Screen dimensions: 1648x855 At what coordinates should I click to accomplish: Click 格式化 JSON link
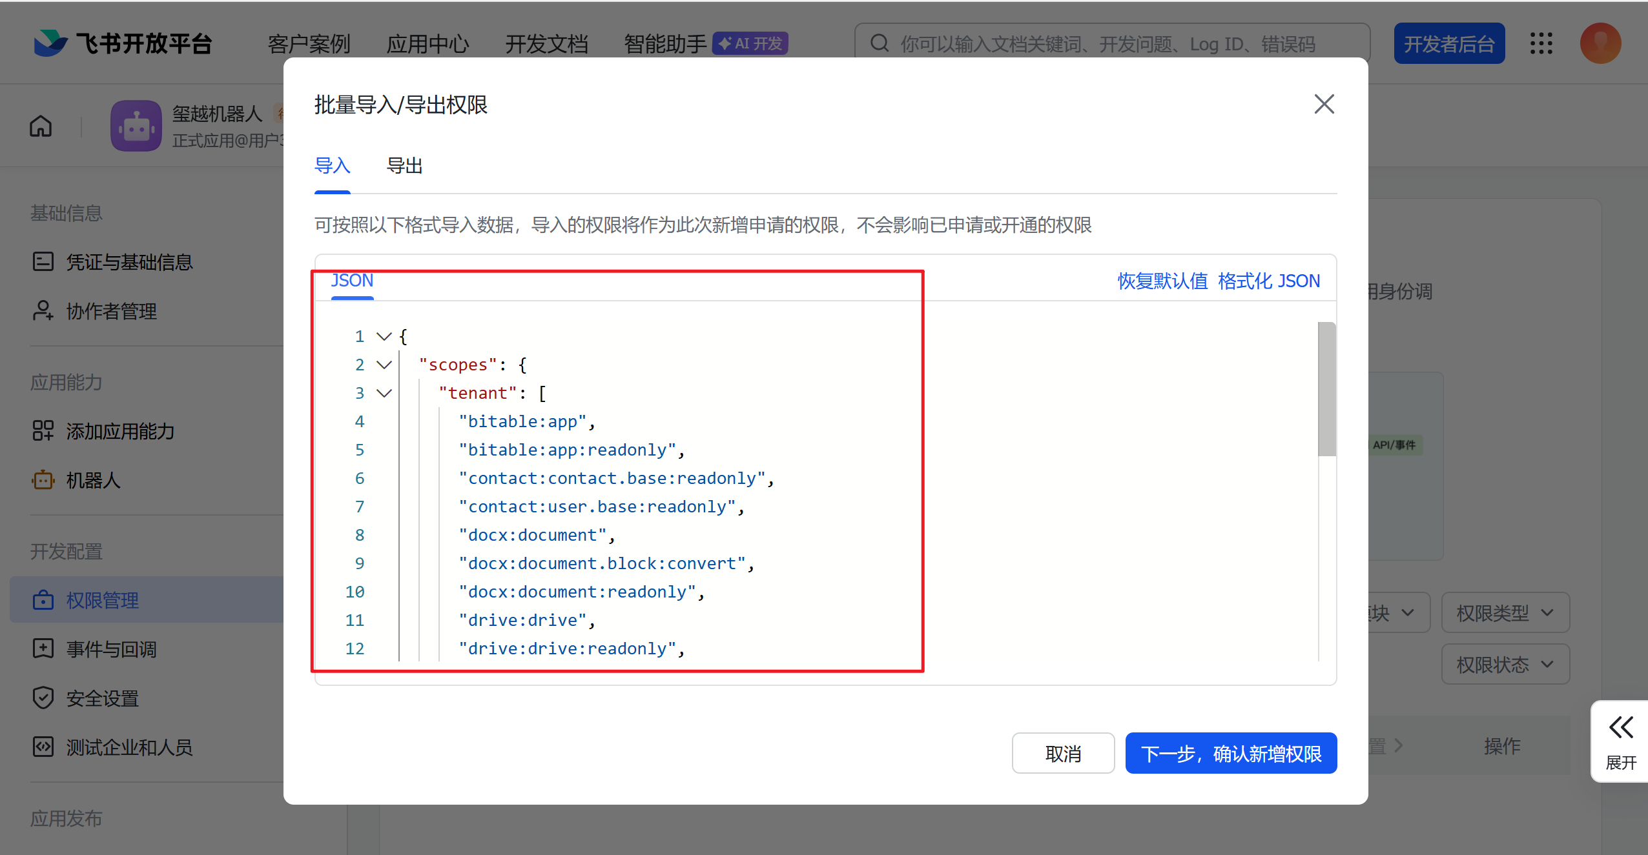click(1269, 281)
